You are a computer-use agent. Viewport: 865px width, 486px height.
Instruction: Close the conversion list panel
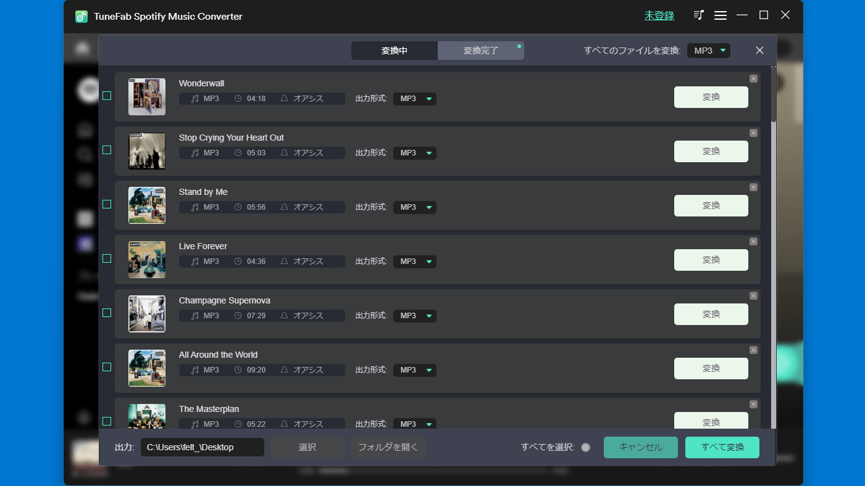click(x=760, y=51)
